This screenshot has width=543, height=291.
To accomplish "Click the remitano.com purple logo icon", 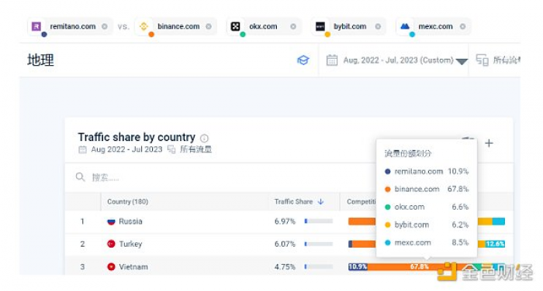I will coord(36,26).
